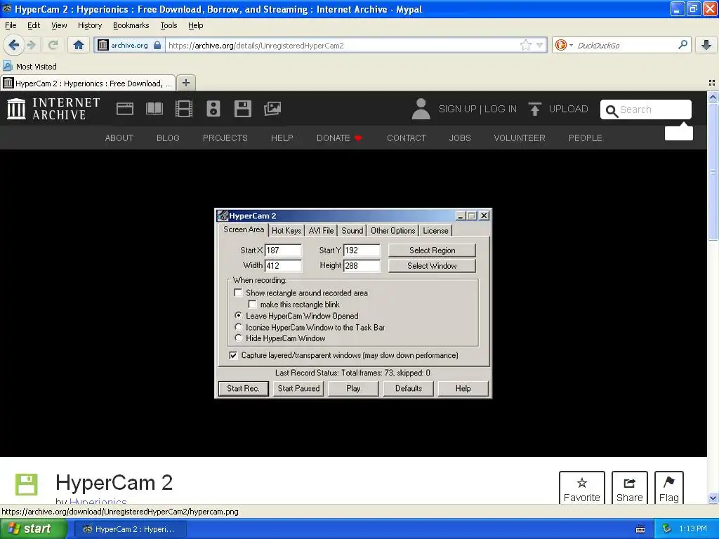The image size is (719, 539).
Task: Click LOG IN link
Action: (x=500, y=109)
